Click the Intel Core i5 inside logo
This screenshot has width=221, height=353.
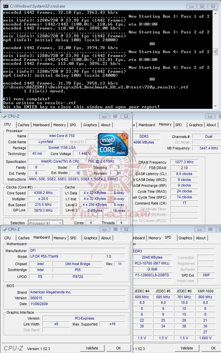(x=113, y=145)
